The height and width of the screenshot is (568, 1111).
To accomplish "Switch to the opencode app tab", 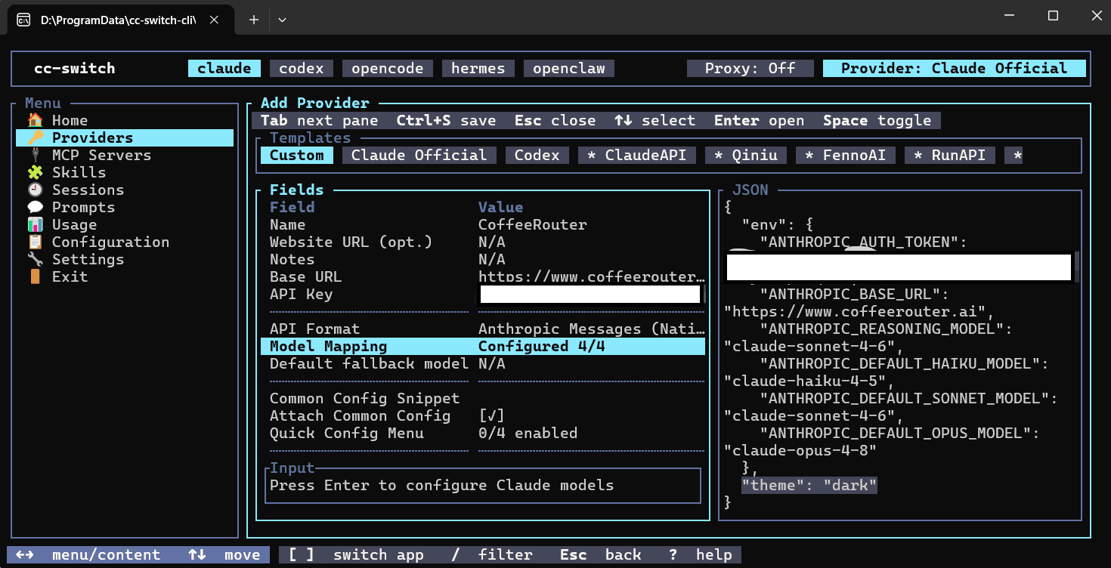I will click(388, 68).
